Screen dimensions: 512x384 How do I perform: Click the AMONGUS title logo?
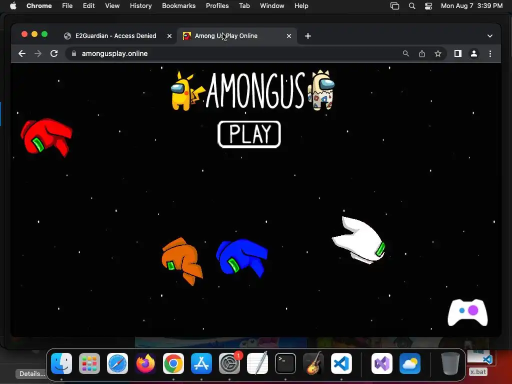(x=255, y=90)
